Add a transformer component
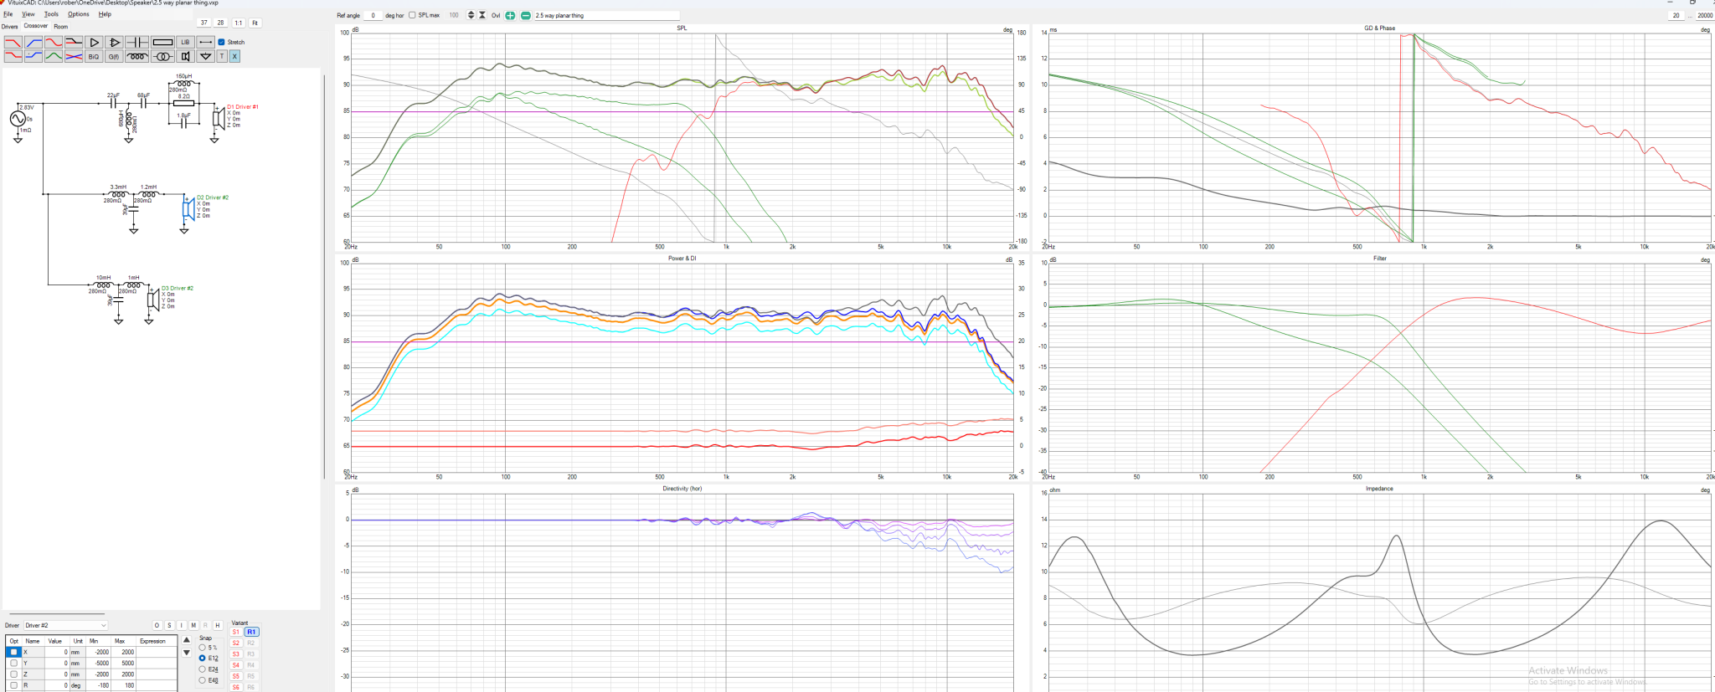This screenshot has height=692, width=1715. (x=162, y=56)
